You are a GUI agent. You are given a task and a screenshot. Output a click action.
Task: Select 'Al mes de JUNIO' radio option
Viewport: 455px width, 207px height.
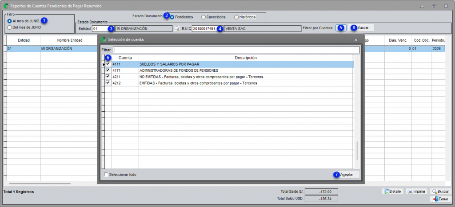coord(23,21)
